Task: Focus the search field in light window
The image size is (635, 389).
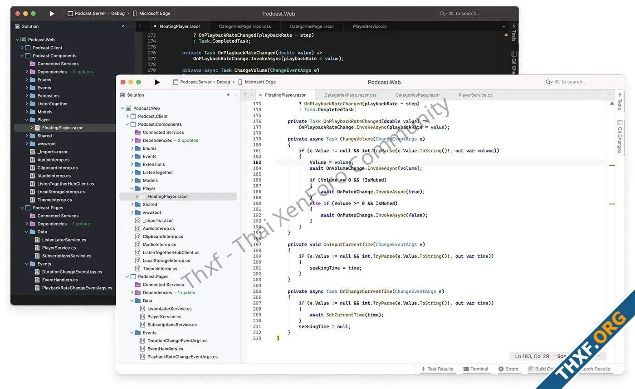Action: point(582,82)
